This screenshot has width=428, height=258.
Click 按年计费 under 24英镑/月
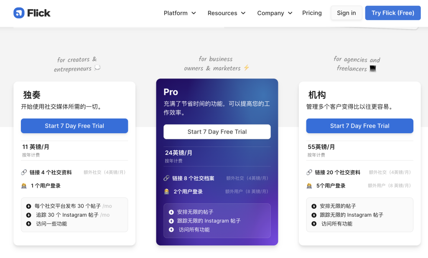click(x=173, y=161)
